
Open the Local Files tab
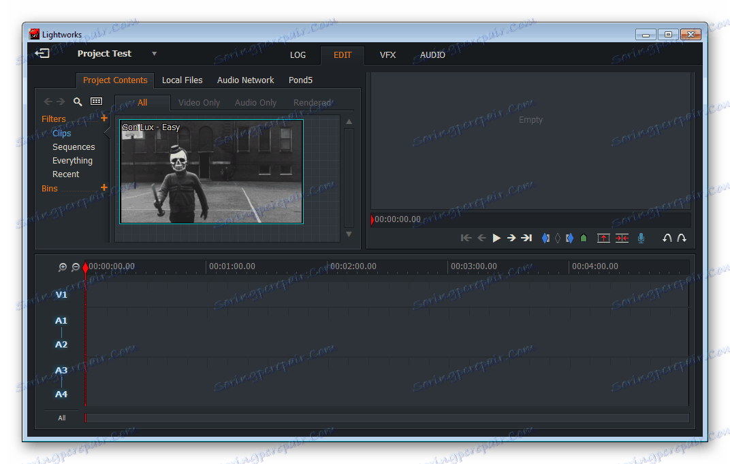coord(182,80)
